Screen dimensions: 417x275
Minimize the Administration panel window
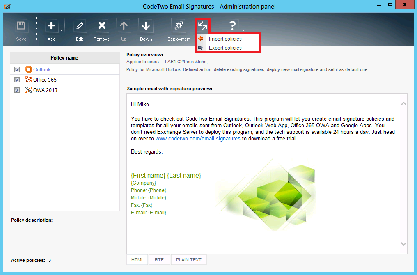pos(379,5)
